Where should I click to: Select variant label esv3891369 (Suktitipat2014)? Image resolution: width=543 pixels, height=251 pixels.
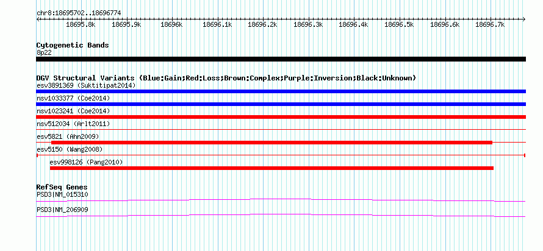click(x=86, y=85)
